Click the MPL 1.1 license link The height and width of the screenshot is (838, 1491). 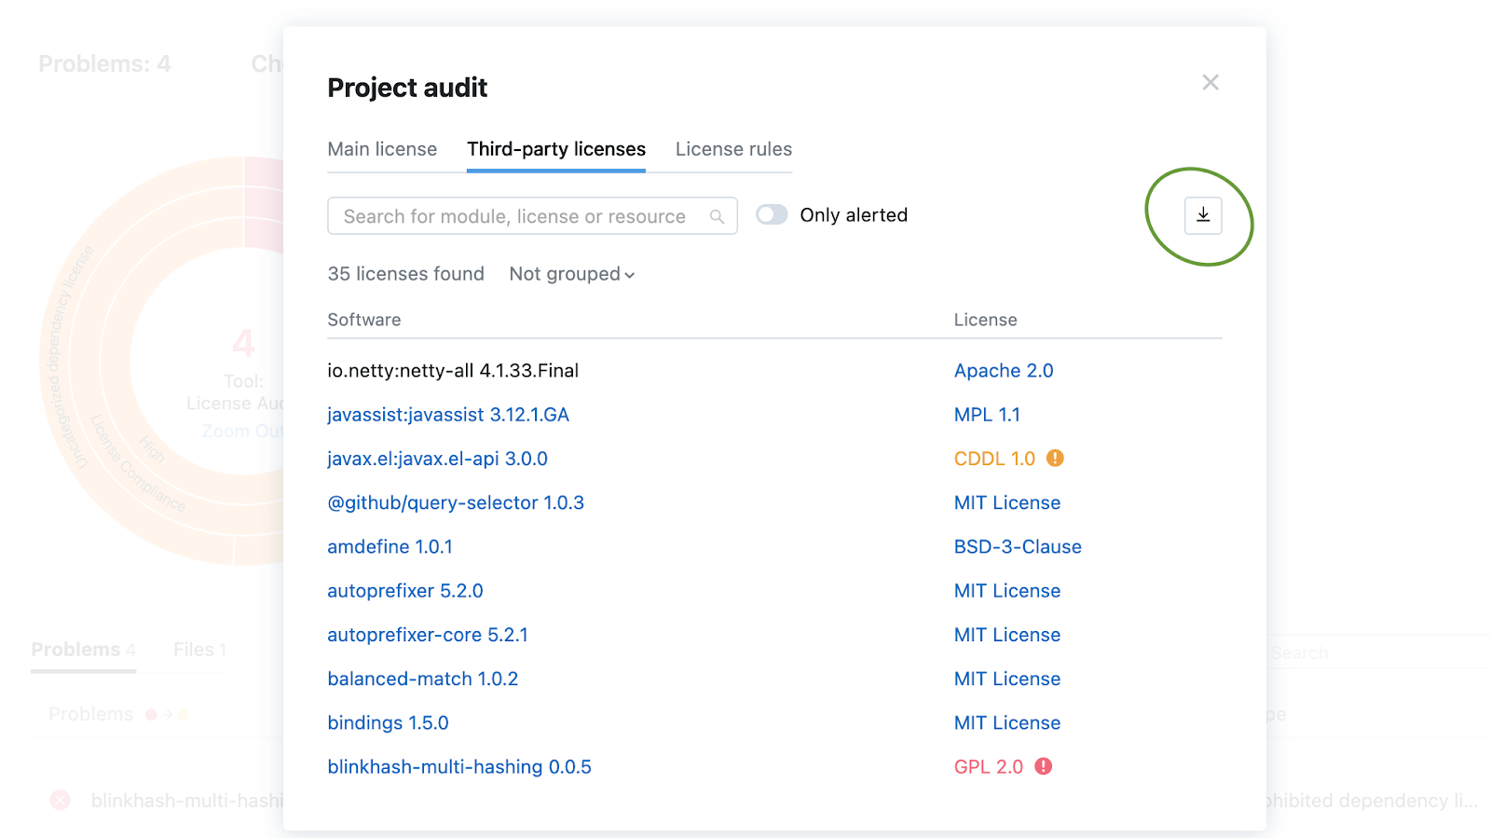987,415
